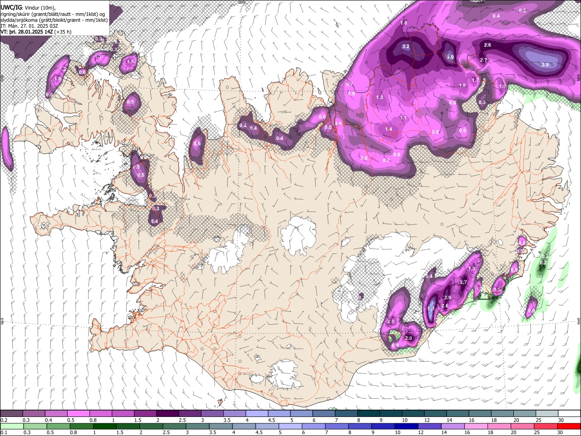Click the deep blue 10 swatch, bottom legend row
Image resolution: width=581 pixels, height=436 pixels.
pyautogui.click(x=406, y=426)
